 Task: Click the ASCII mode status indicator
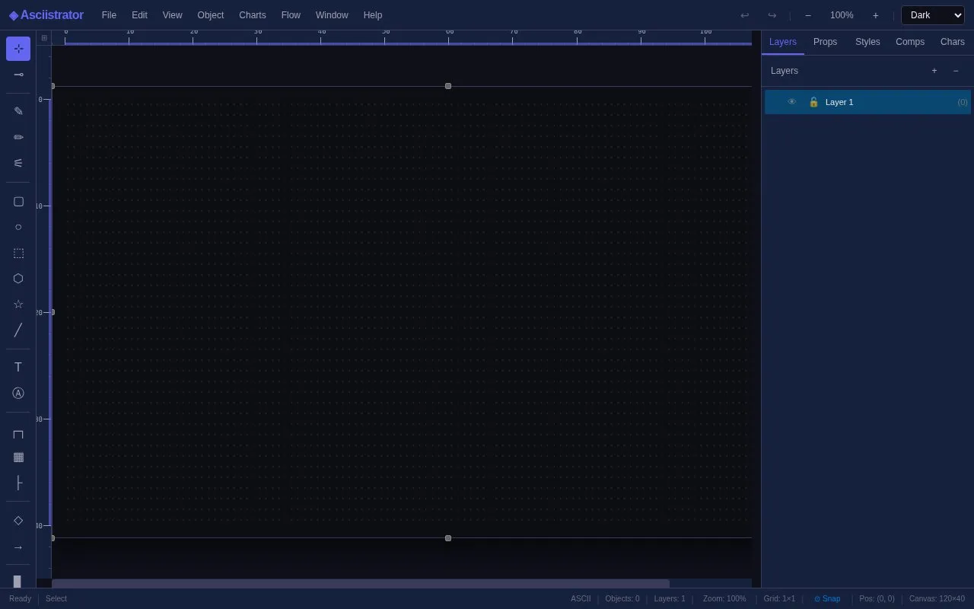click(x=581, y=599)
